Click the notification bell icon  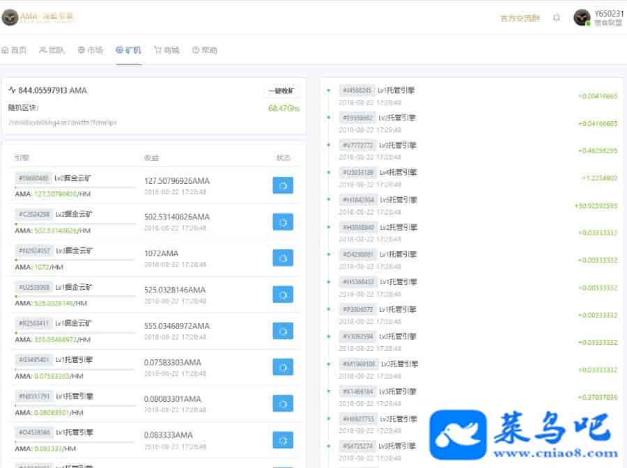coord(556,18)
